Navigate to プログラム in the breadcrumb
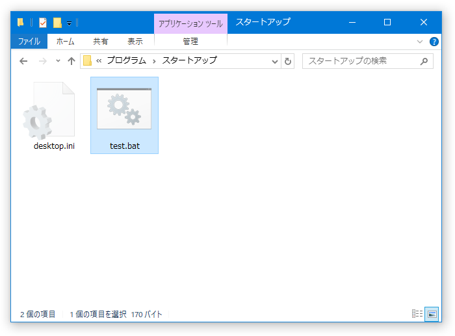This screenshot has height=336, width=455. tap(127, 60)
